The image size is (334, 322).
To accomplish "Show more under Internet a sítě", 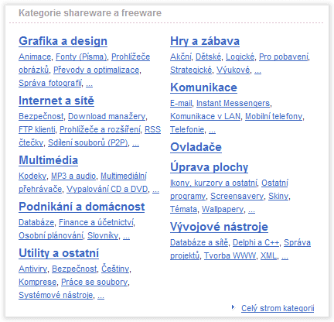I will pyautogui.click(x=135, y=144).
